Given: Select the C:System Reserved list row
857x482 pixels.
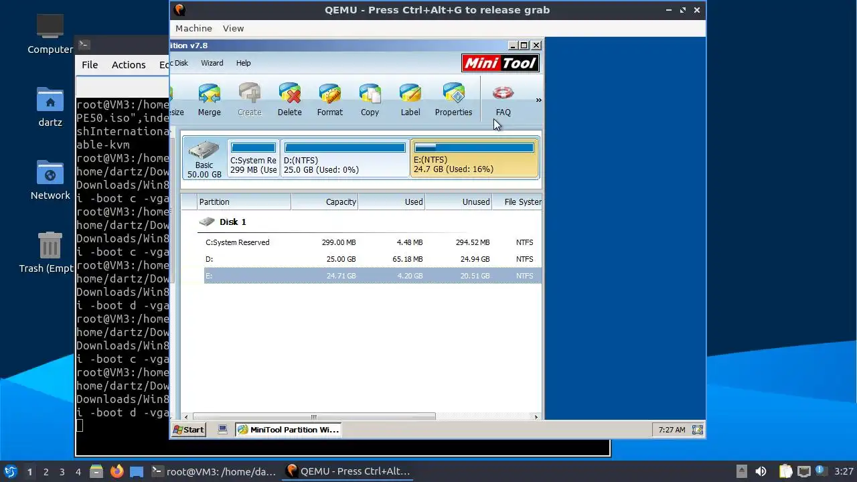Looking at the screenshot, I should pyautogui.click(x=373, y=242).
